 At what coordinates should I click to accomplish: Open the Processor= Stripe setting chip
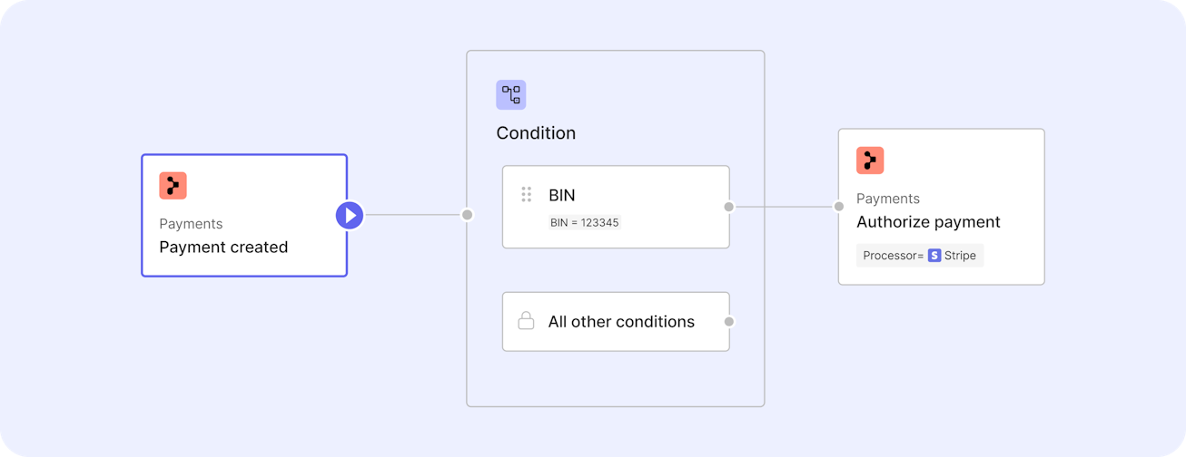(x=919, y=256)
